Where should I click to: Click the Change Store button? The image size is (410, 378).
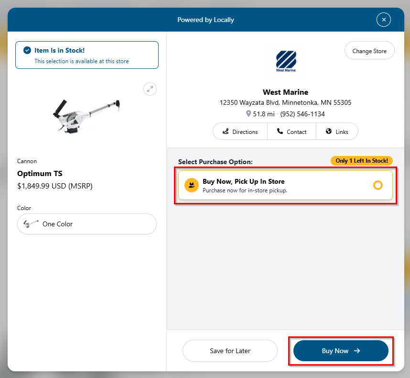pos(369,51)
